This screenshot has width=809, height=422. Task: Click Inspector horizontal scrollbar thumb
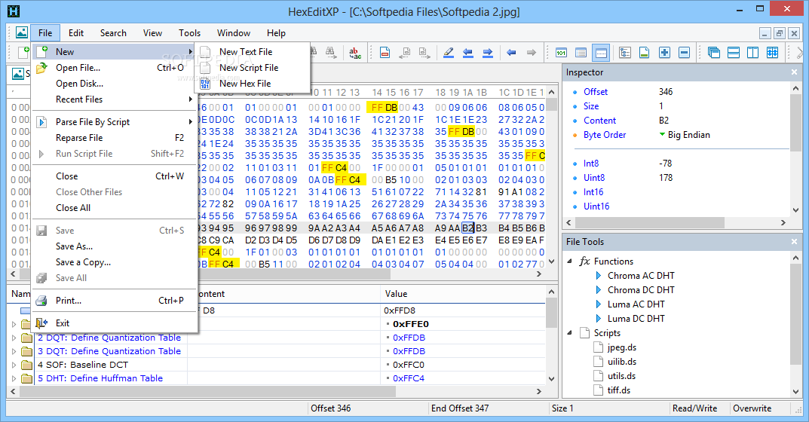pyautogui.click(x=650, y=222)
